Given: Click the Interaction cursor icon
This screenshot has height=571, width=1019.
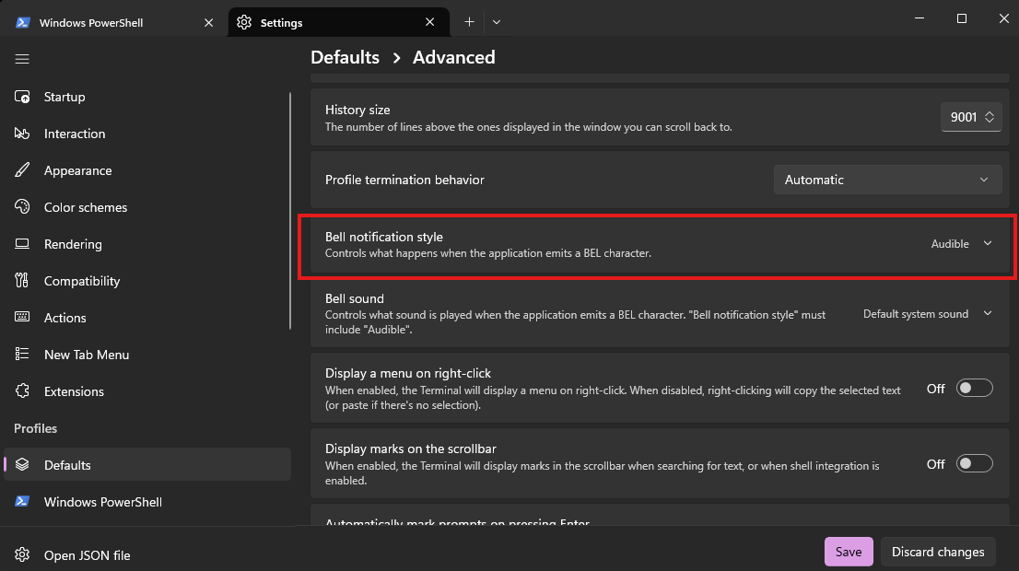Looking at the screenshot, I should point(22,134).
